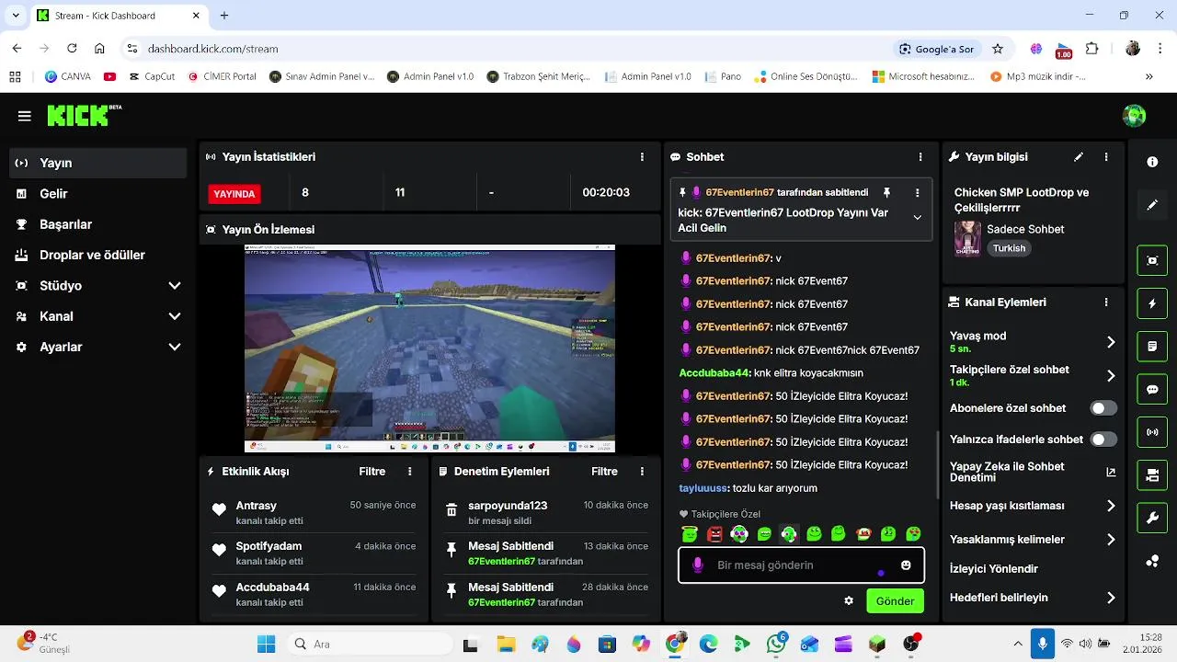The width and height of the screenshot is (1177, 662).
Task: Open Denetim Eylemleri three-dot menu
Action: (642, 472)
